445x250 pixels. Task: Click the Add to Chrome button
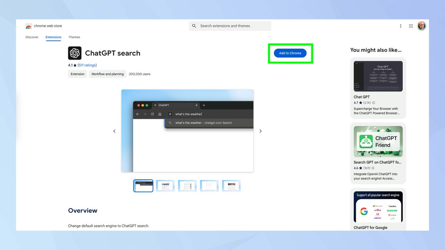290,53
